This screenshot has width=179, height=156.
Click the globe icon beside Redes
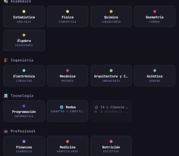coord(61,107)
